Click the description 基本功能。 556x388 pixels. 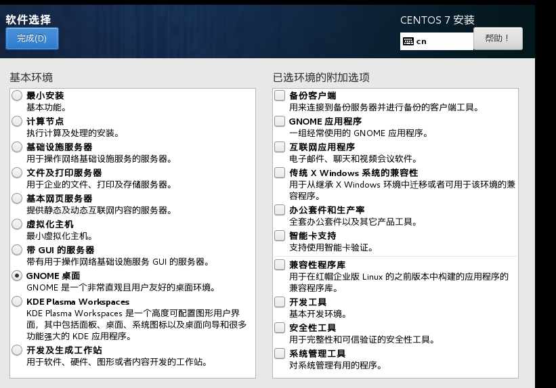pyautogui.click(x=47, y=107)
